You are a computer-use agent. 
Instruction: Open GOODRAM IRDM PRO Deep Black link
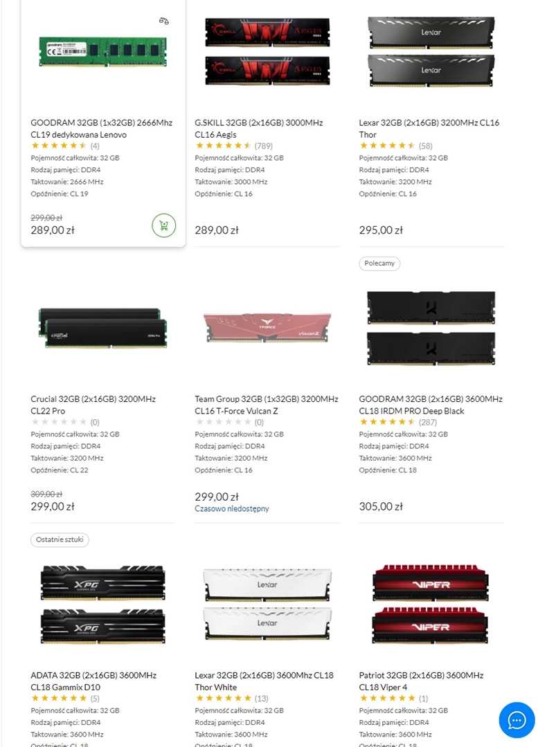(431, 405)
